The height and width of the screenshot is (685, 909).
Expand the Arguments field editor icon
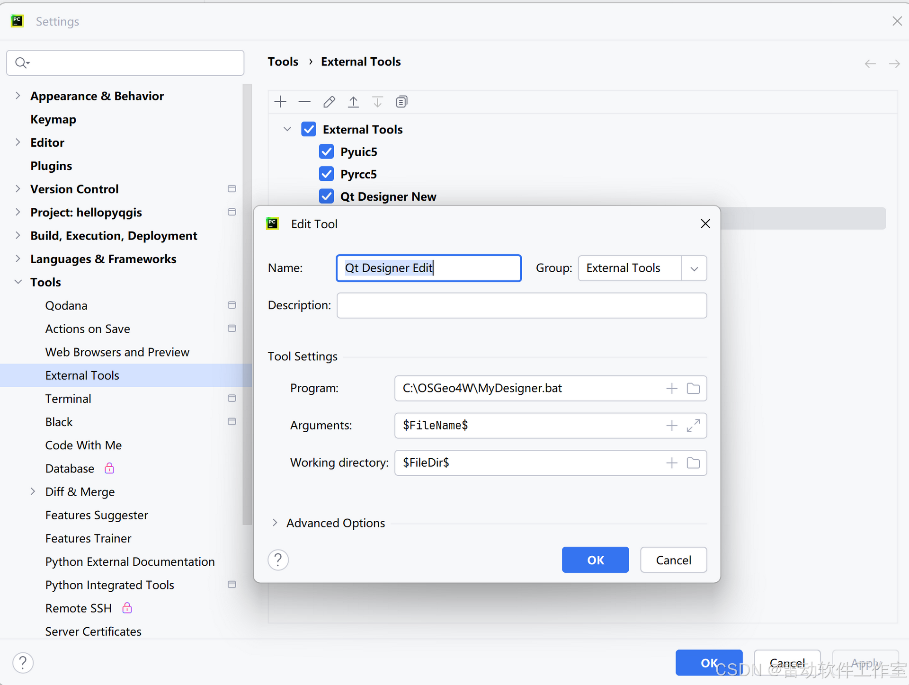[x=693, y=426]
